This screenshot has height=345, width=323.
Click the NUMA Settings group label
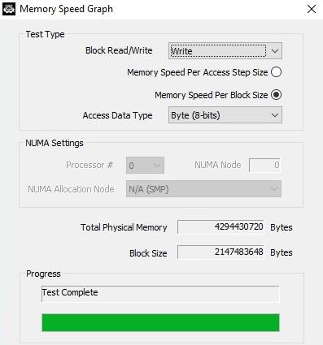tap(55, 143)
